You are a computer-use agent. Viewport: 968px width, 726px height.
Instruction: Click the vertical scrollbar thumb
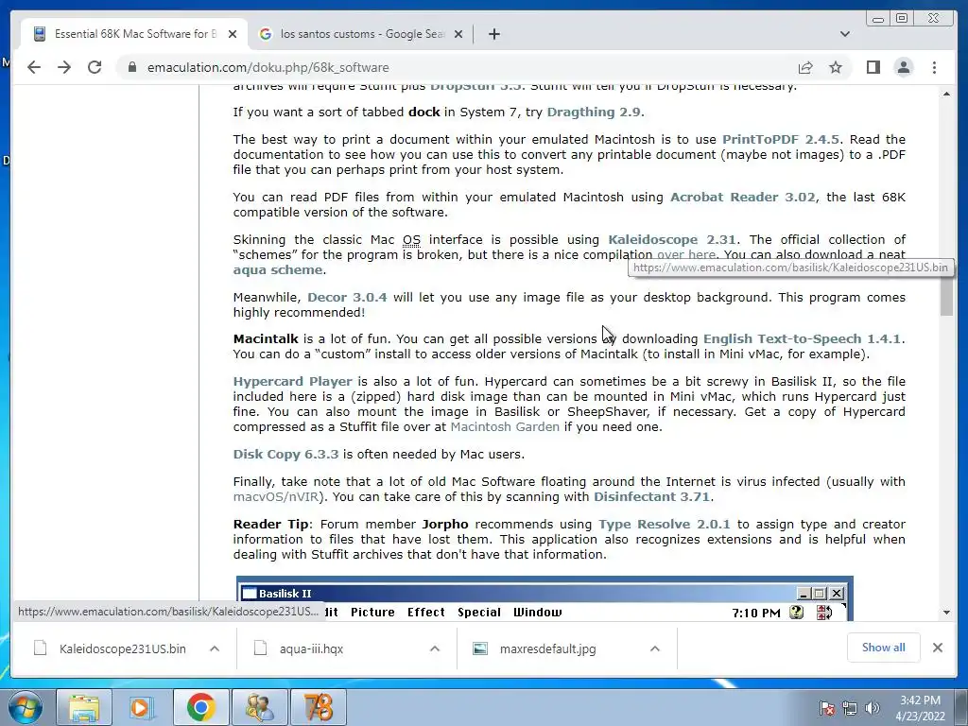946,296
